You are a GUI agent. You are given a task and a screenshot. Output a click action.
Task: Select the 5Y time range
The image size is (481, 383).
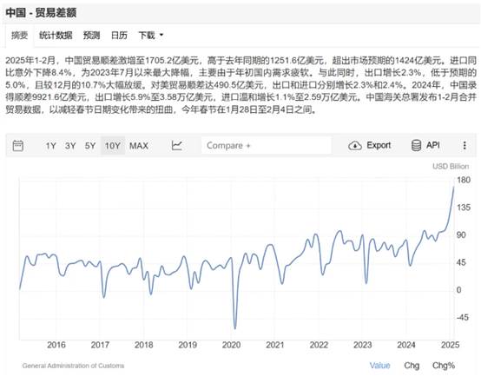tap(90, 146)
